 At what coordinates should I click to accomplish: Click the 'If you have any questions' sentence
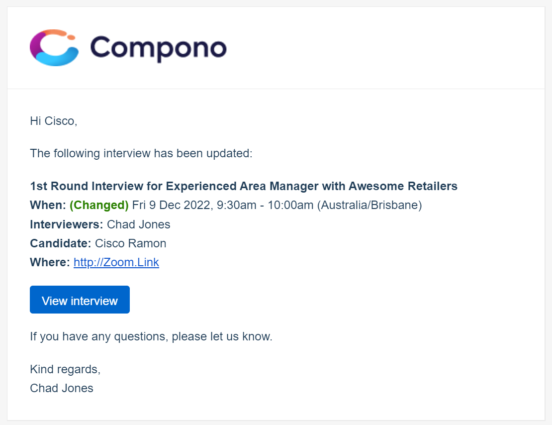(151, 336)
